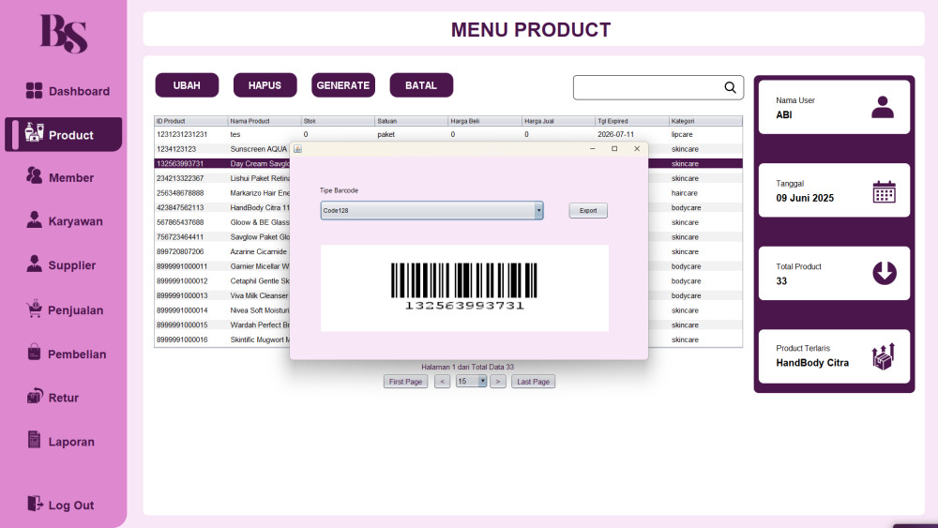Open the Retur menu label

(x=64, y=399)
